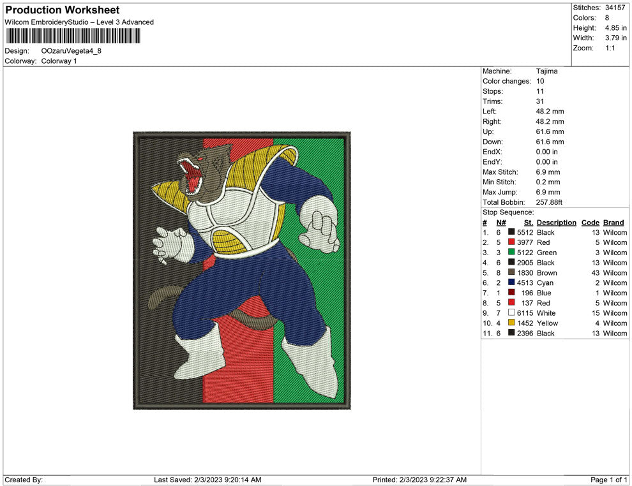Click 'Printed: 2/3/2023 9:22:37 AM'
Image resolution: width=632 pixels, height=486 pixels.
419,480
